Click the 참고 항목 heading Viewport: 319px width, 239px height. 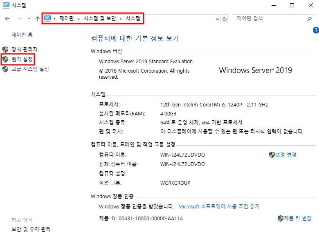pyautogui.click(x=22, y=220)
